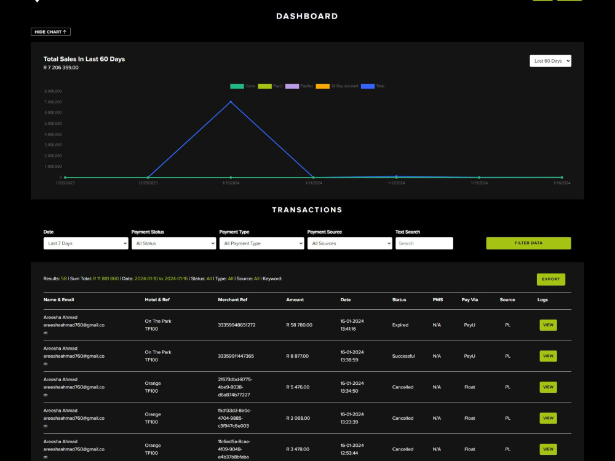The height and width of the screenshot is (461, 615).
Task: Open the Last 60 Days chart range dropdown
Action: [550, 61]
